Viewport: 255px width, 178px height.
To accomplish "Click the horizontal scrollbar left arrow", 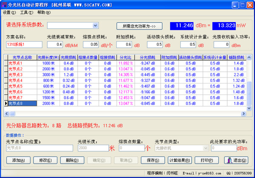I will [7, 114].
